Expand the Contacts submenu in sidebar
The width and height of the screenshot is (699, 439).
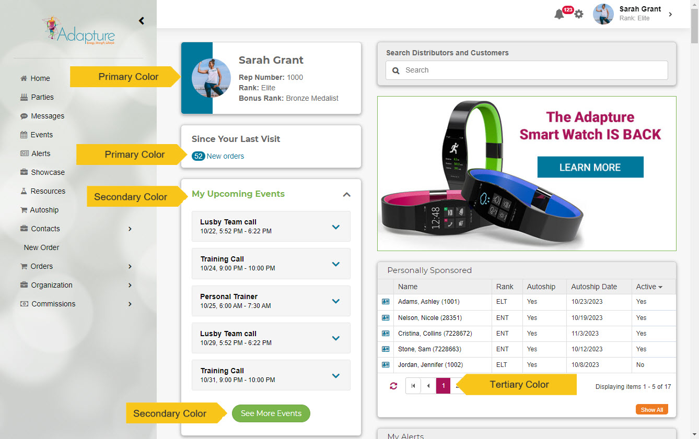coord(130,229)
